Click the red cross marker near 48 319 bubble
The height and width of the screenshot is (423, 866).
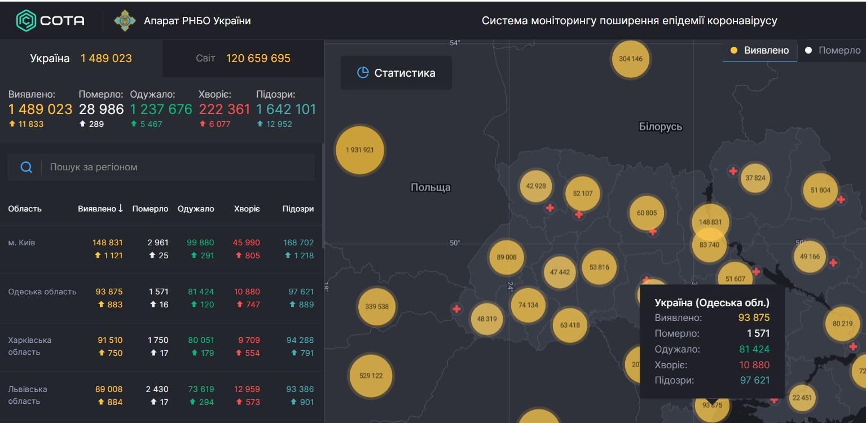click(456, 309)
